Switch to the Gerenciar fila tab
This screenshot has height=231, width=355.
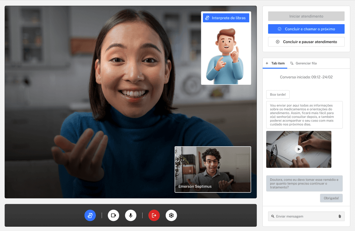303,63
